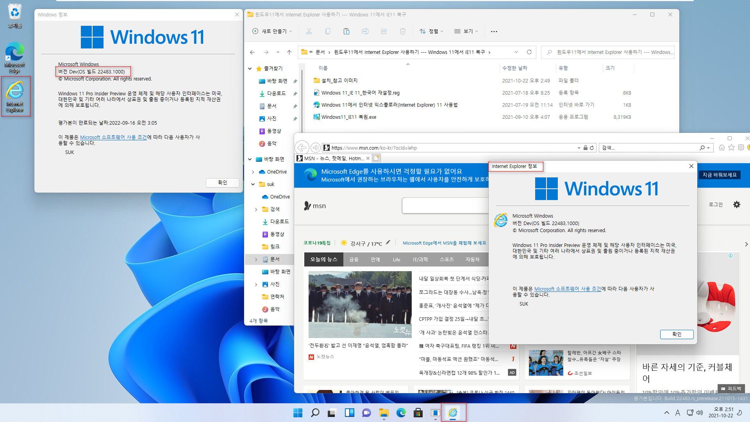Click Share icon in Explorer toolbar
The image size is (750, 422).
[384, 31]
